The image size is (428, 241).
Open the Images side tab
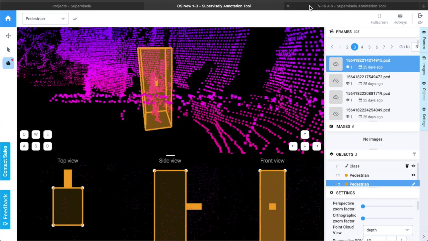(424, 65)
